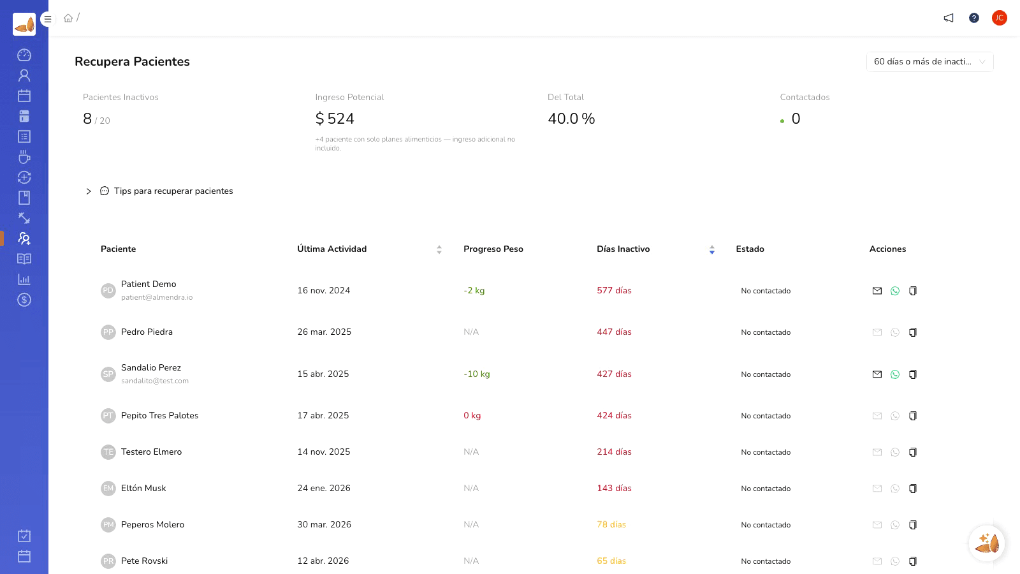Copy message for Eltón Musk

coord(913,489)
